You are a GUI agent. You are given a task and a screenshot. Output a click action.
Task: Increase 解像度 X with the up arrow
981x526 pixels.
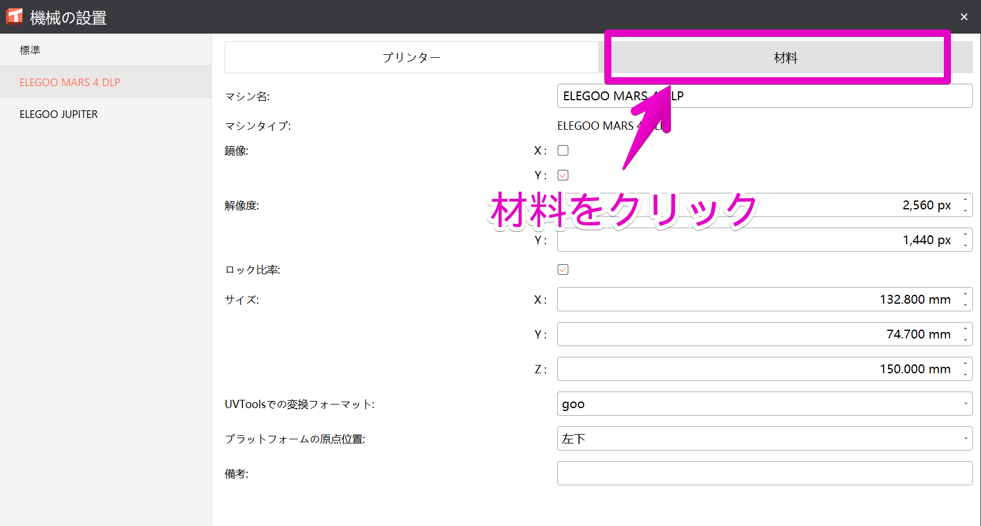[965, 199]
